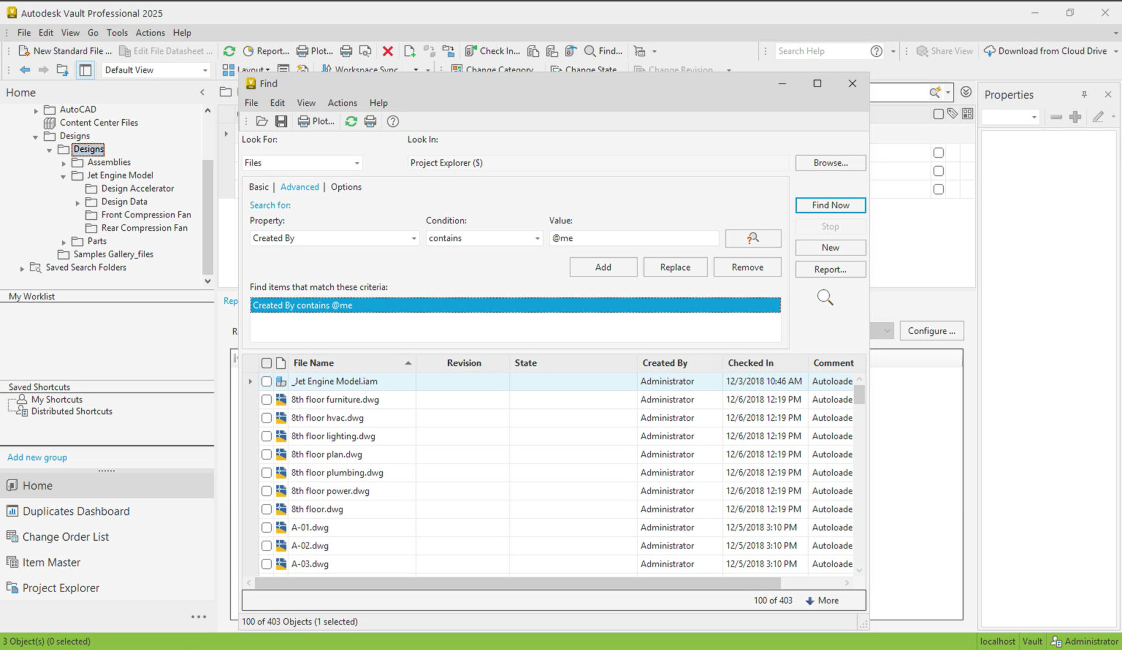Click the Find help question mark icon

tap(393, 121)
